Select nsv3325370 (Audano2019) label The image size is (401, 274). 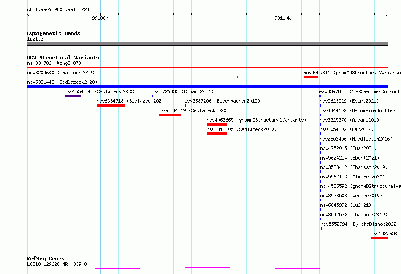coord(351,120)
